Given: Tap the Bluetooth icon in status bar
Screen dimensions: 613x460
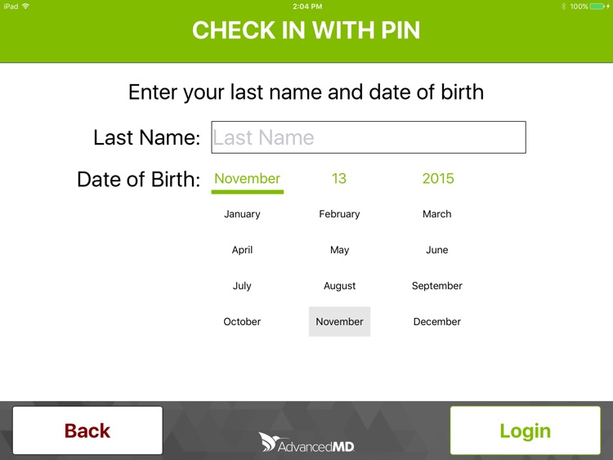Looking at the screenshot, I should 563,7.
